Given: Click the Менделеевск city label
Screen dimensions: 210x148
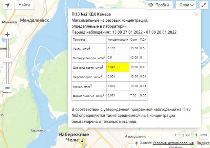Looking at the screenshot, I should point(35,20).
